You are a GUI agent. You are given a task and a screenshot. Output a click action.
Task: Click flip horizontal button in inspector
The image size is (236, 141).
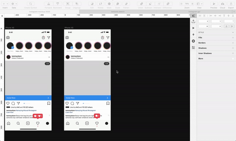226,26
